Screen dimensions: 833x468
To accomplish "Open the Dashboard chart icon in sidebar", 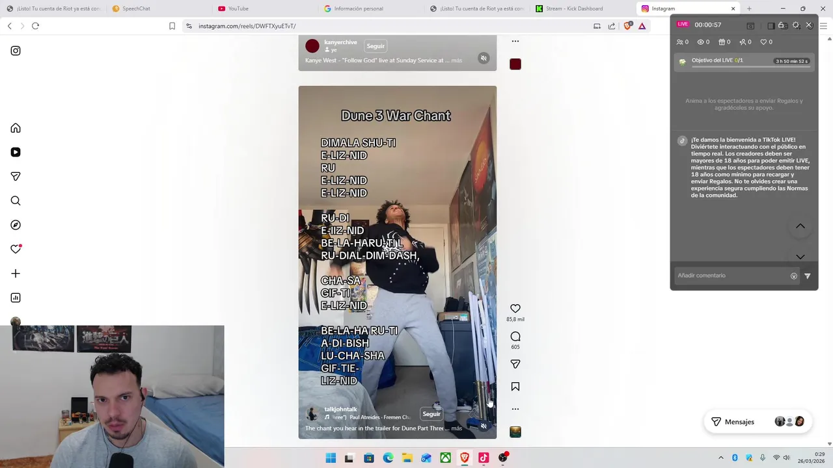I will [16, 298].
